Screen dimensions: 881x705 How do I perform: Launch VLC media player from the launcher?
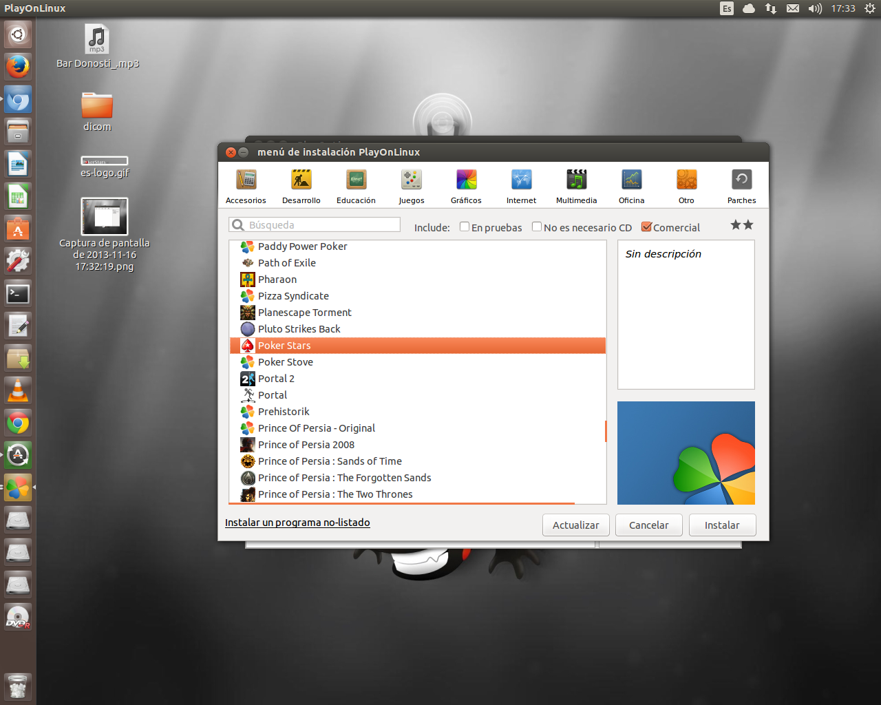coord(18,390)
